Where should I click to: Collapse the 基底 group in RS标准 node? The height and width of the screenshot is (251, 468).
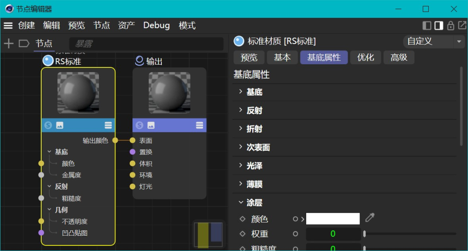49,152
